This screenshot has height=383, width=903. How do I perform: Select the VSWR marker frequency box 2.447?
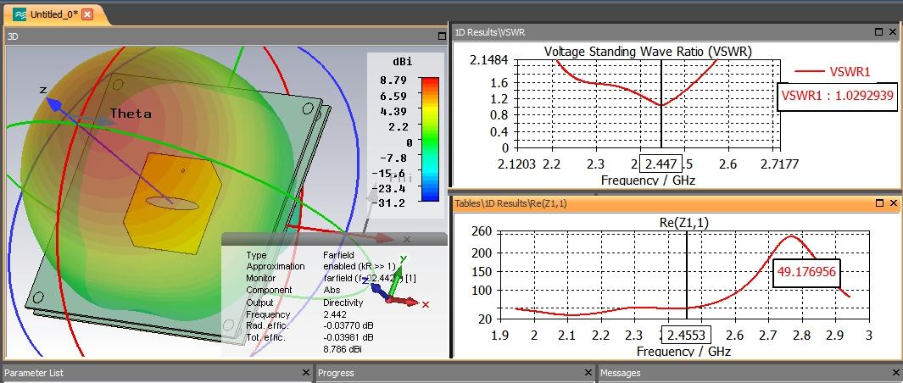tap(659, 163)
